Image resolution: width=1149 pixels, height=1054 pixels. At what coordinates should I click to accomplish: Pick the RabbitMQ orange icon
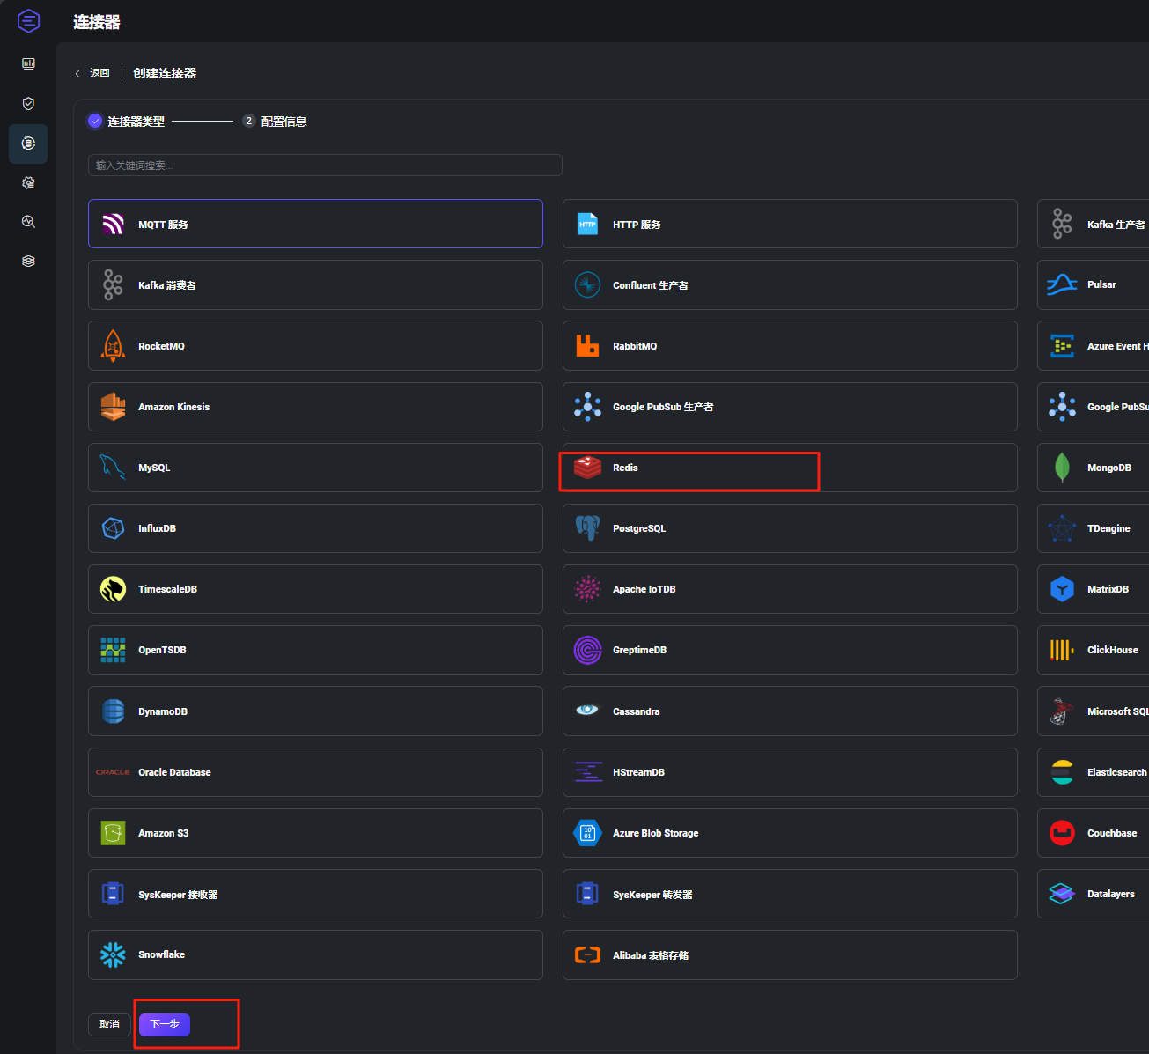(587, 345)
